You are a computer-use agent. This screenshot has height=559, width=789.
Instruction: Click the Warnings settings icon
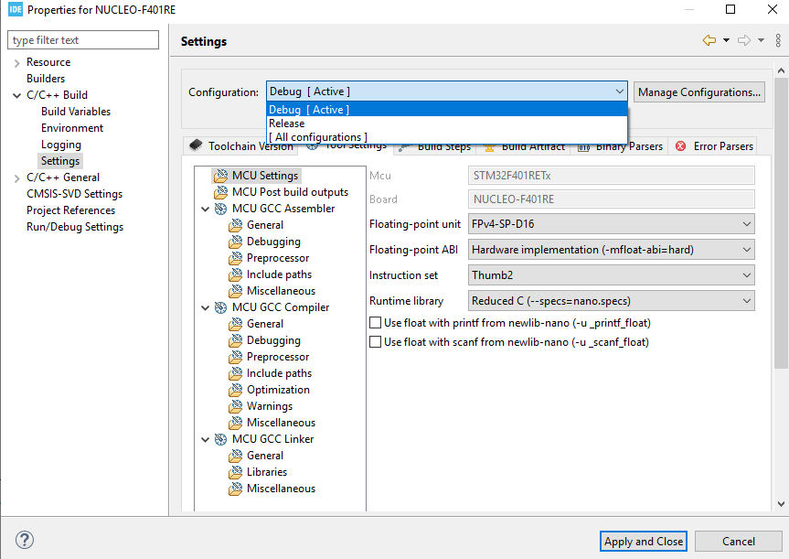point(236,406)
